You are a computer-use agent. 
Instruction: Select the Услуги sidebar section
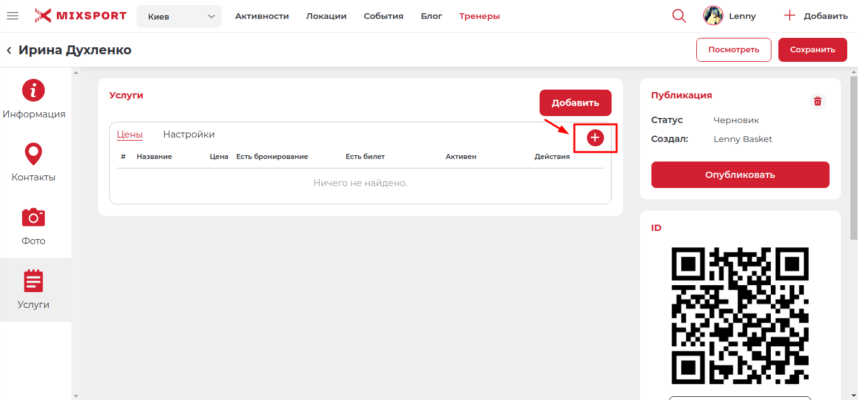pyautogui.click(x=33, y=290)
